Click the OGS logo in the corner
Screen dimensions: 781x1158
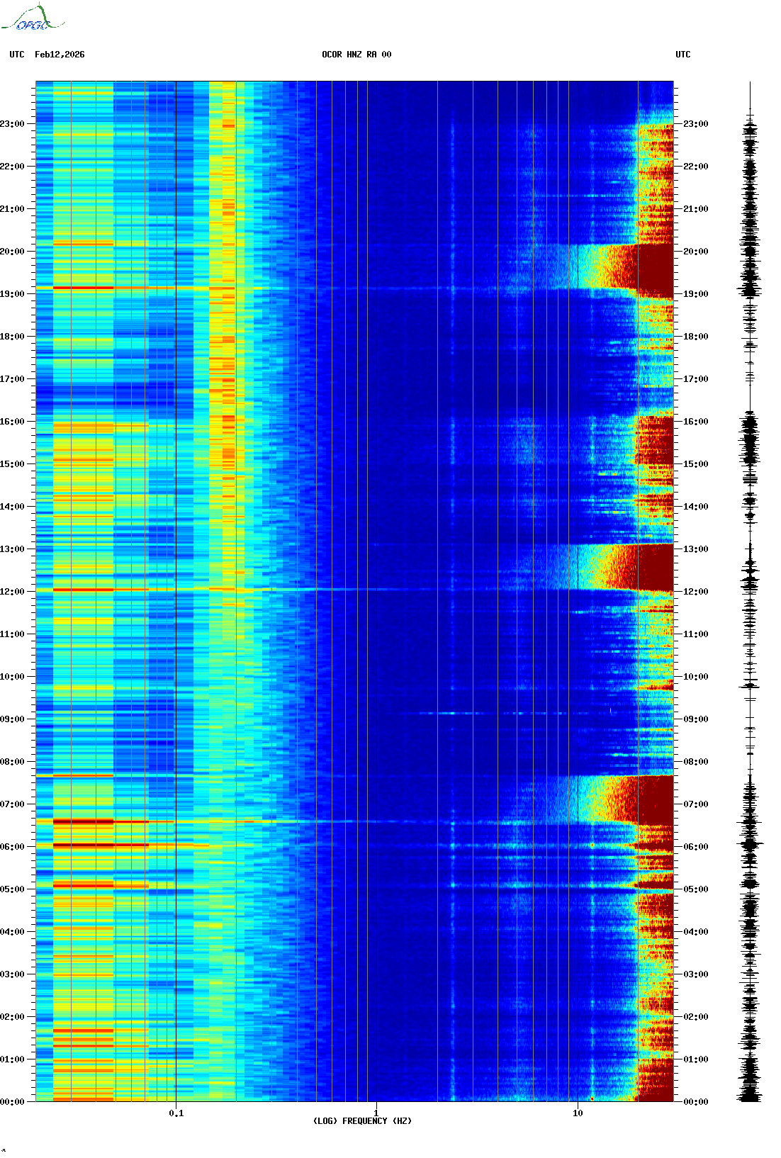tap(32, 18)
